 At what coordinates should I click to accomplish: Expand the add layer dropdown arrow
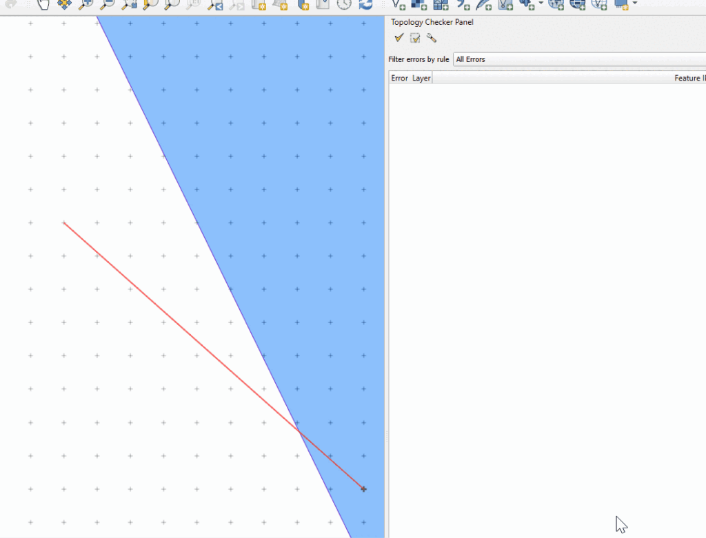click(x=541, y=4)
